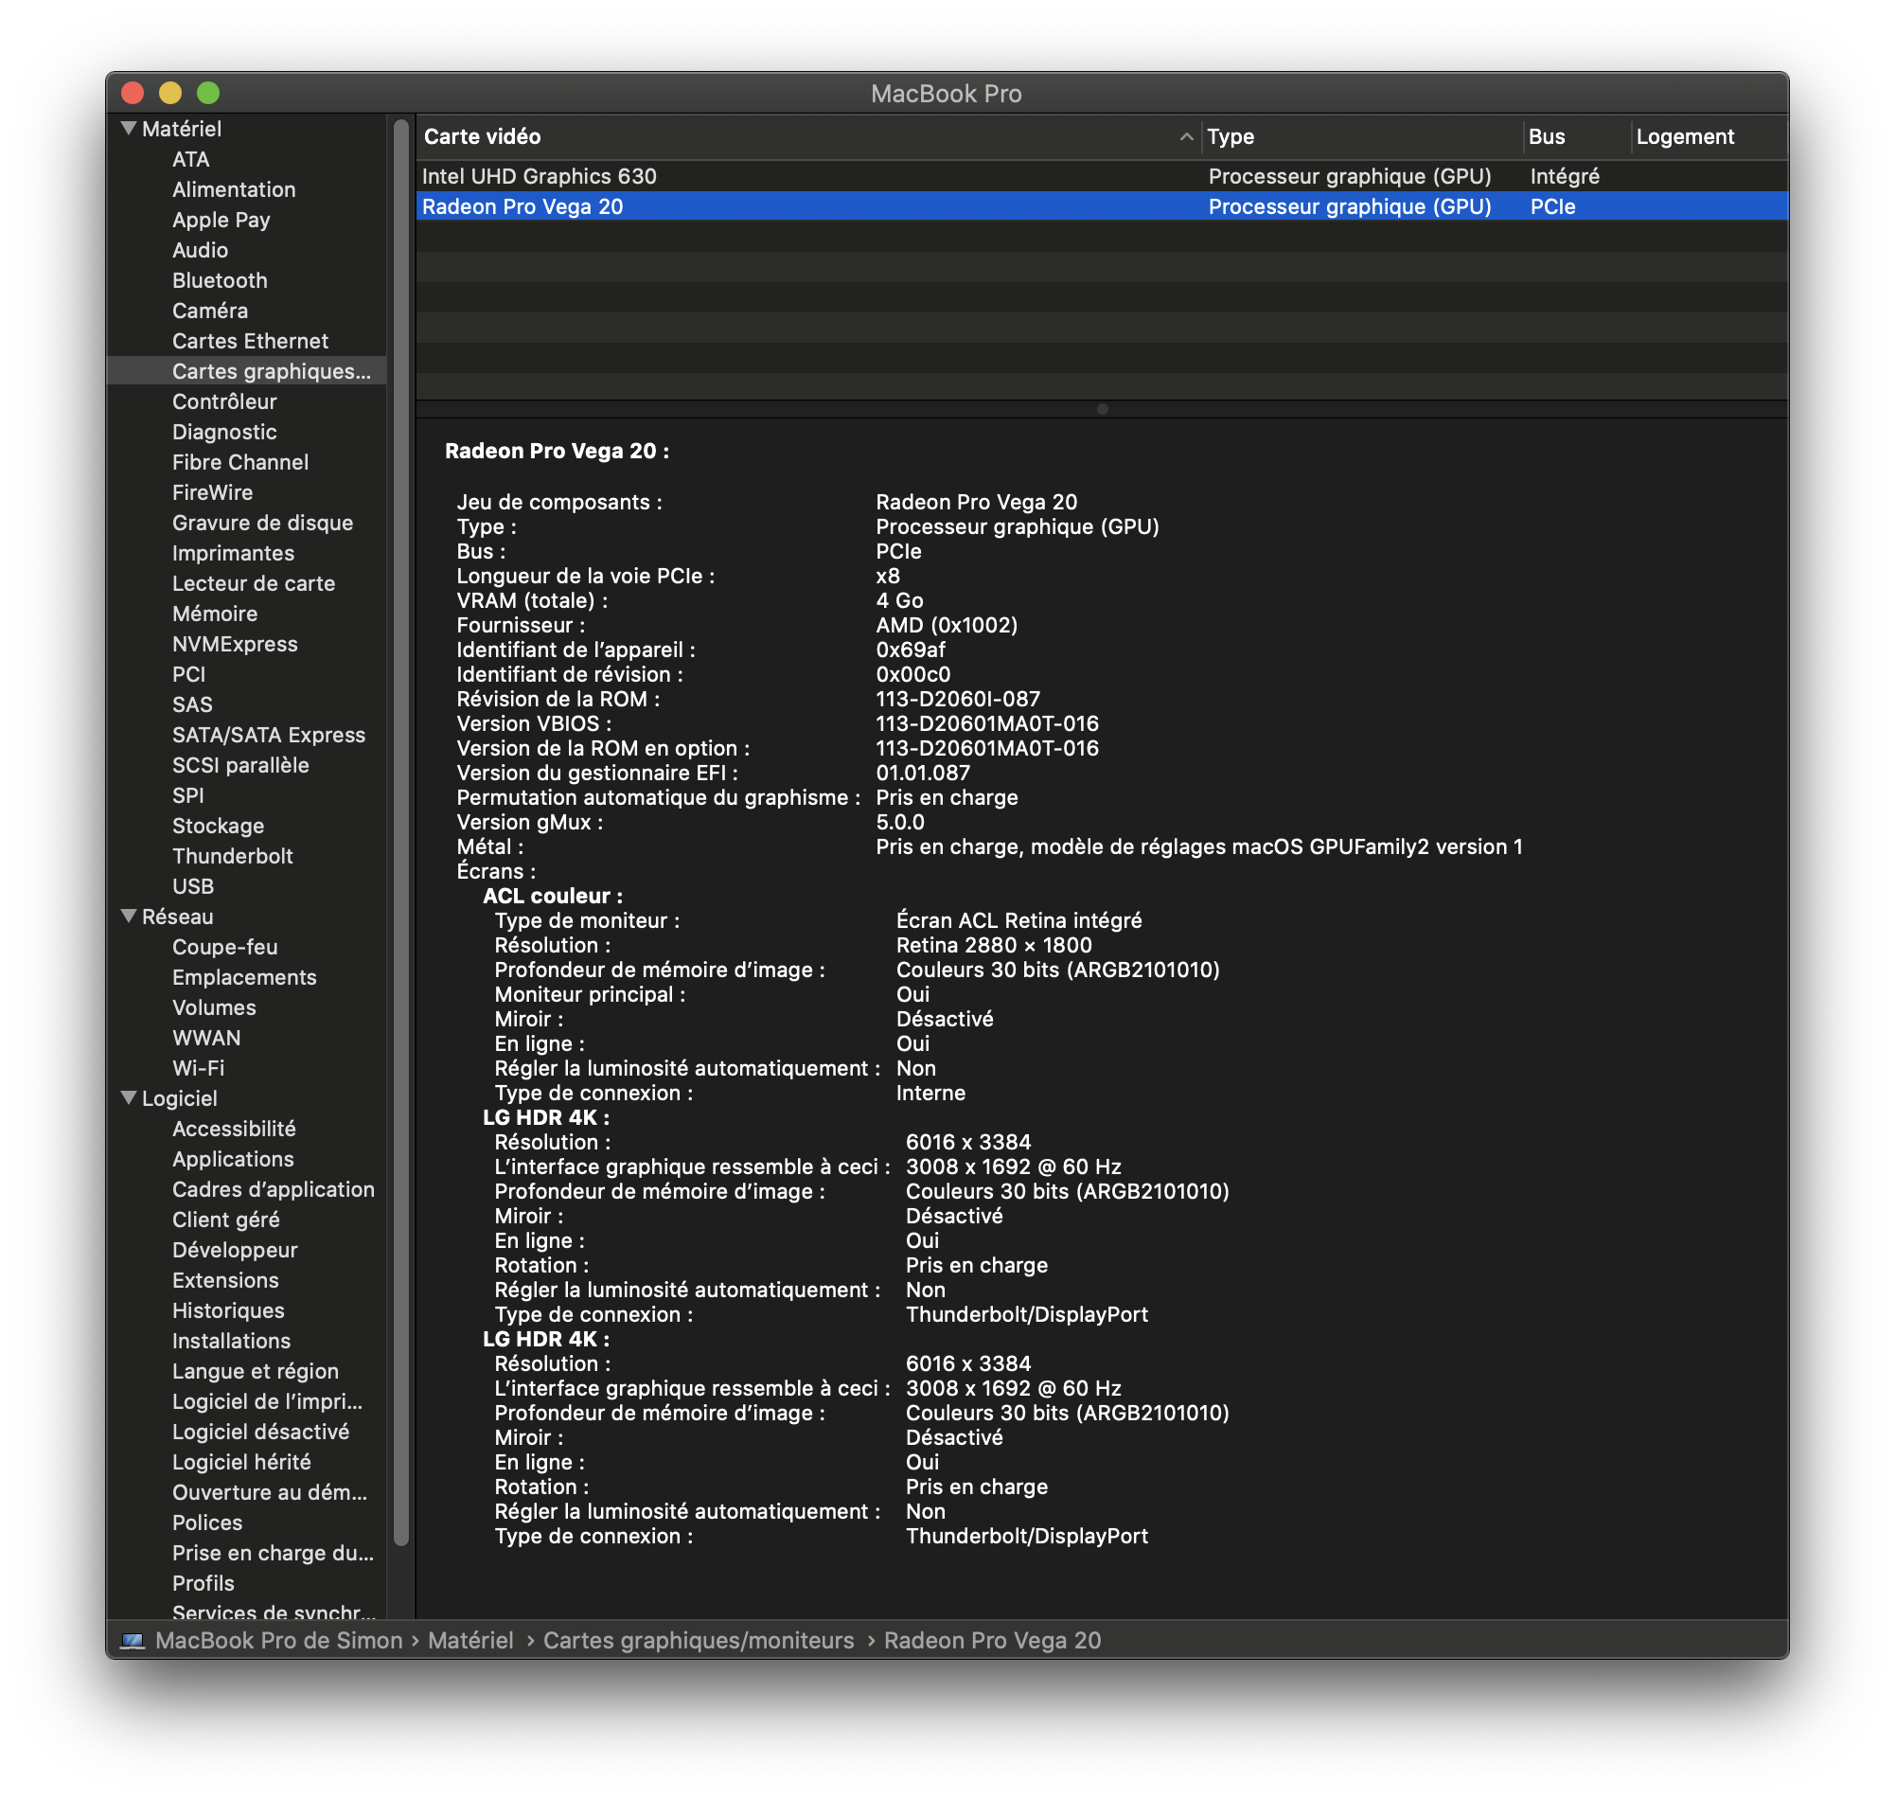
Task: Click the green zoom window button
Action: tap(208, 93)
